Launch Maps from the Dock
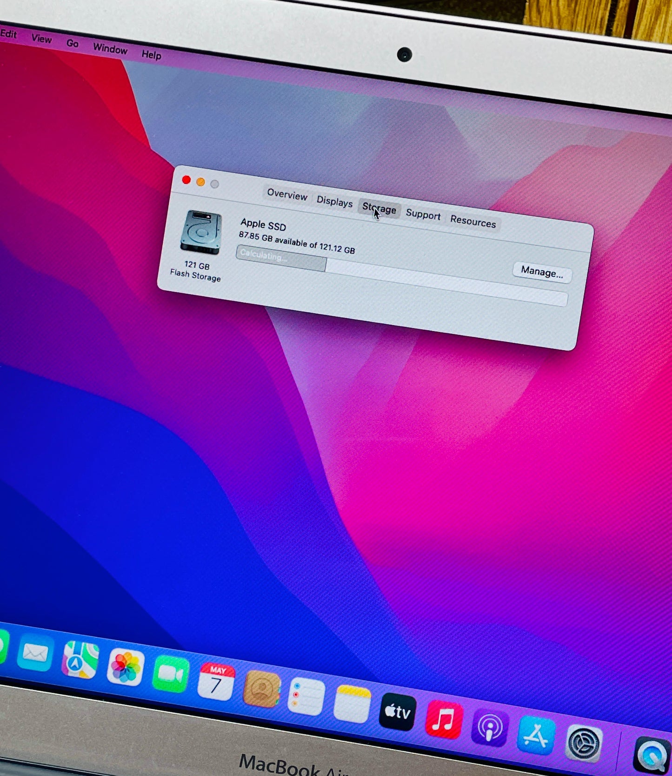 coord(80,660)
